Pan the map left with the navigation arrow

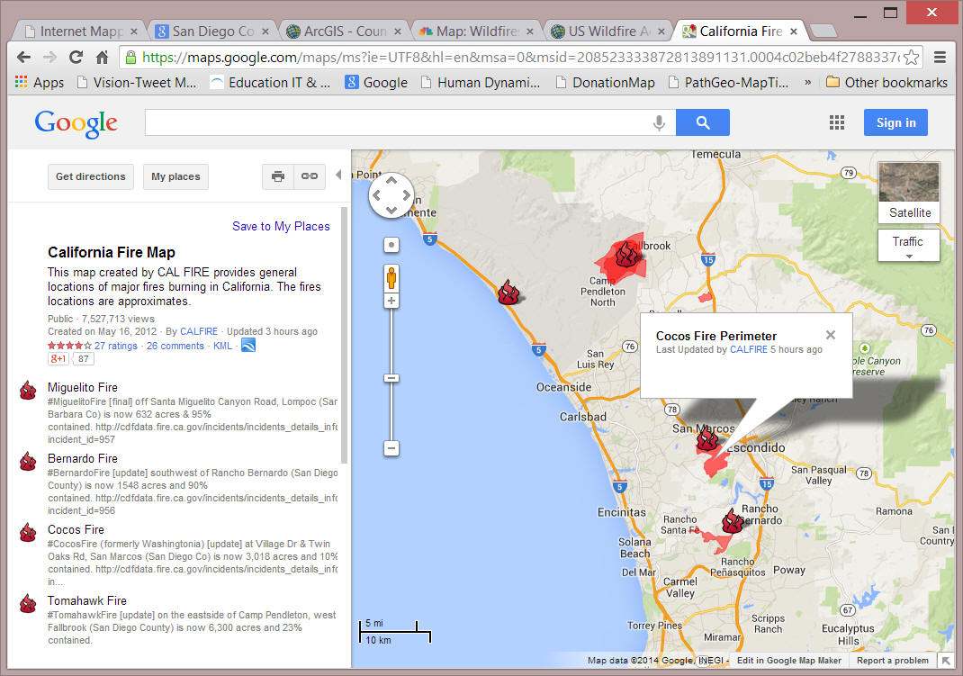click(376, 195)
